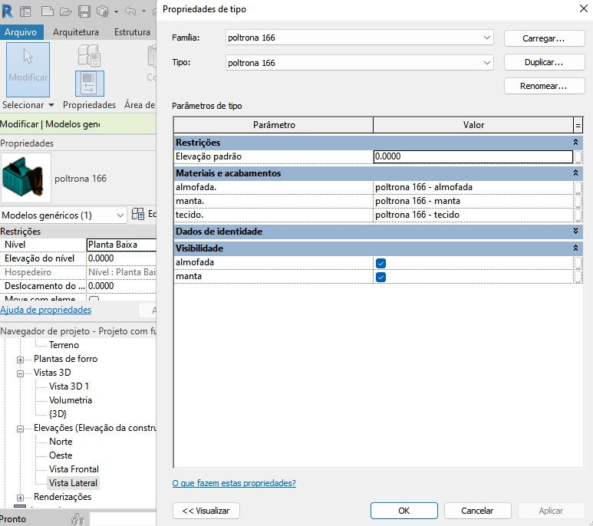Click the Deslocamento do hospedeiro value

coord(121,286)
